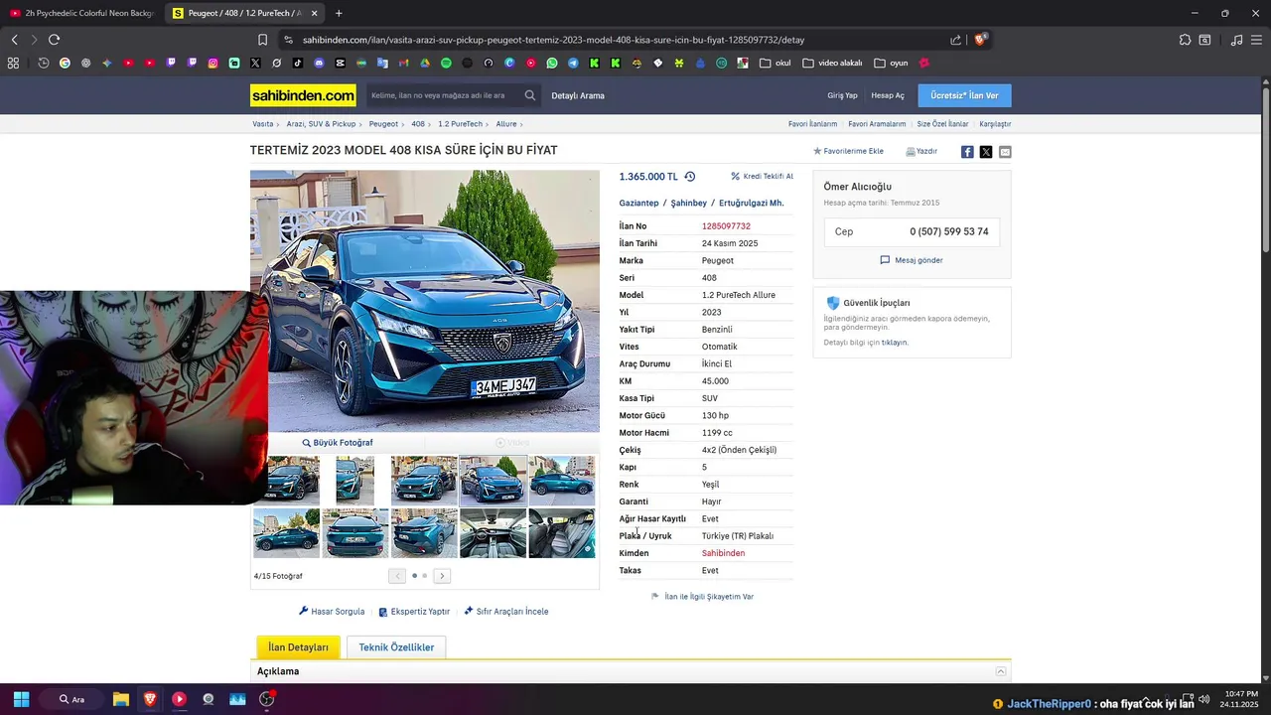Screen dimensions: 1271x715
Task: Reload the page
Action: pyautogui.click(x=54, y=40)
